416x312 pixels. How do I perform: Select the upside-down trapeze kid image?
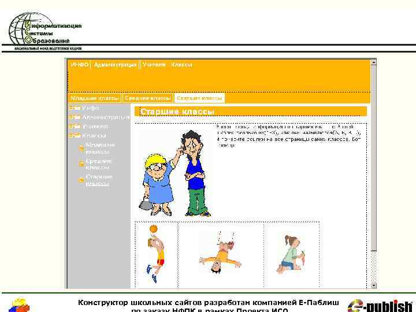pos(220,252)
